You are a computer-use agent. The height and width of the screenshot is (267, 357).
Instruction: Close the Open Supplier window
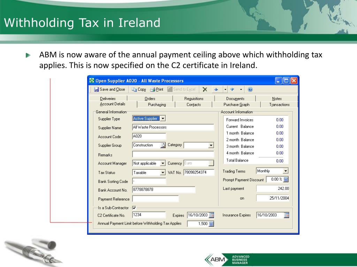(294, 81)
